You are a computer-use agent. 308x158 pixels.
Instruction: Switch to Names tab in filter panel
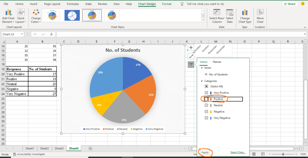[x=217, y=62]
